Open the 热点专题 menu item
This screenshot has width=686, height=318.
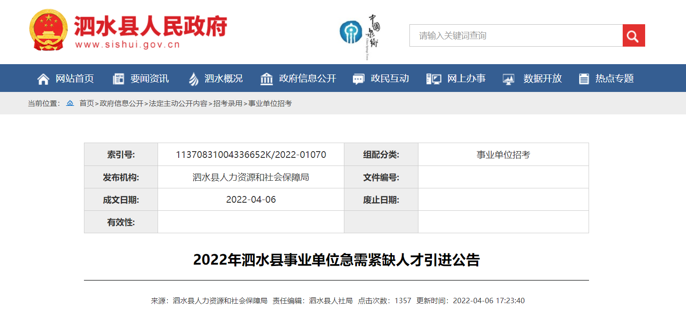tap(615, 78)
